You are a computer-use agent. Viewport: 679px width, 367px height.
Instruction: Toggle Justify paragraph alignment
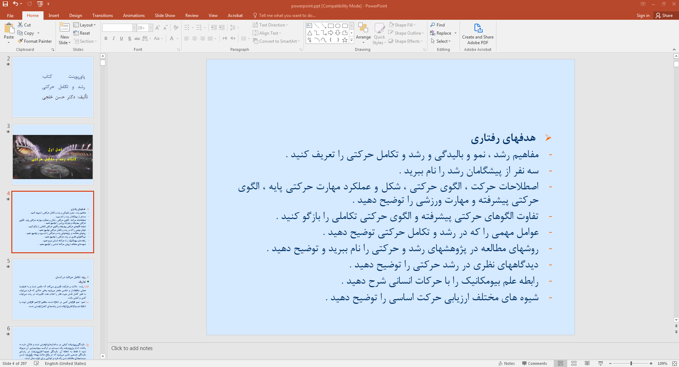pos(210,39)
